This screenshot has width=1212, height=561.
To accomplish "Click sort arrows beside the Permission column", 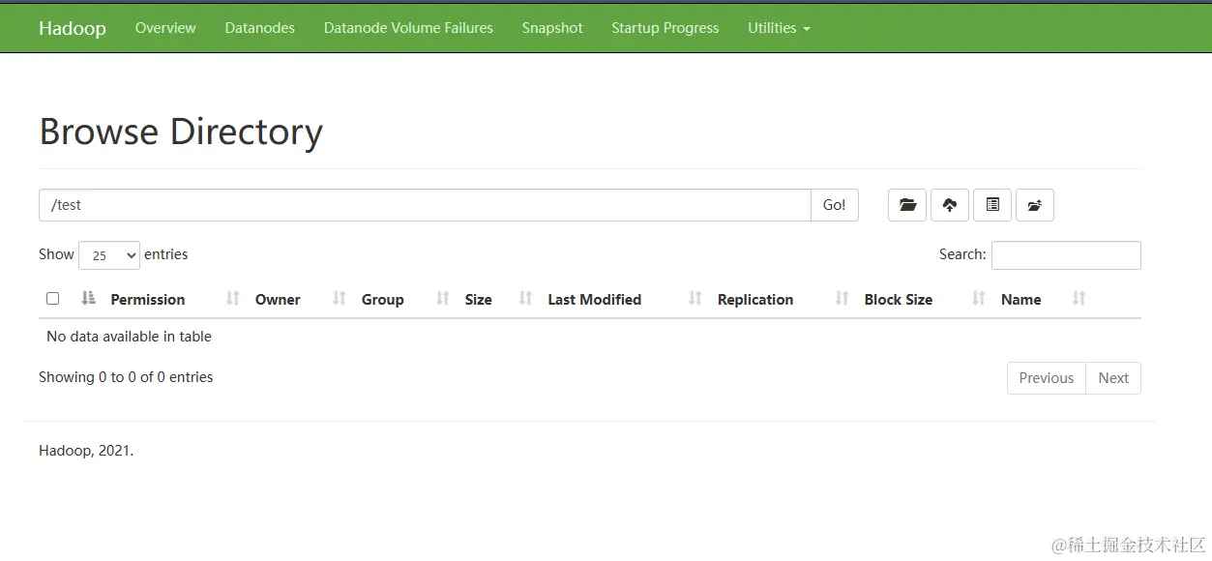I will [232, 299].
